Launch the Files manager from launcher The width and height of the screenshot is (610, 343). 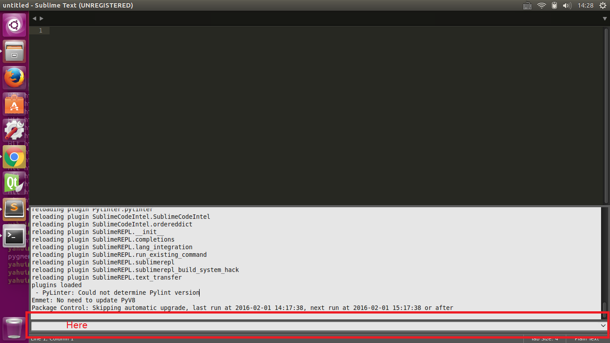tap(15, 51)
